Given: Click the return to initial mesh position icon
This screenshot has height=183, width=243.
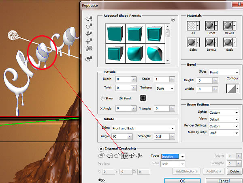Looking at the screenshot, I should [89, 59].
